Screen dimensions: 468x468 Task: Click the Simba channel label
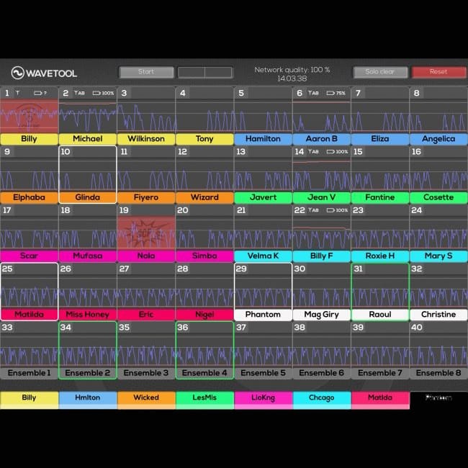204,256
